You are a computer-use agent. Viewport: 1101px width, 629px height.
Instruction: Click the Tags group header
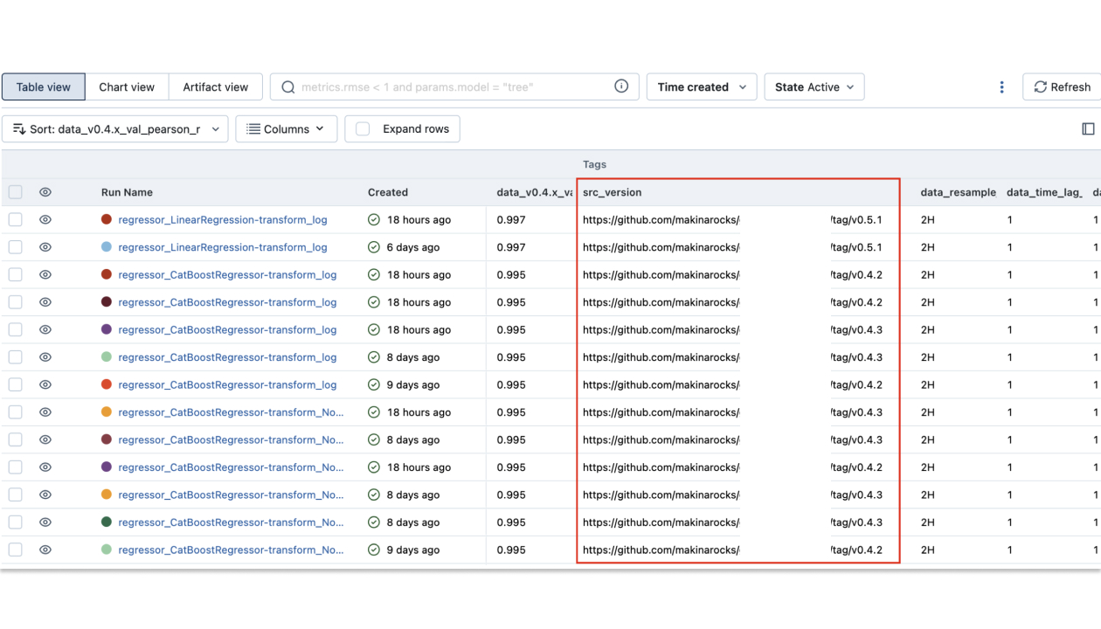click(594, 164)
